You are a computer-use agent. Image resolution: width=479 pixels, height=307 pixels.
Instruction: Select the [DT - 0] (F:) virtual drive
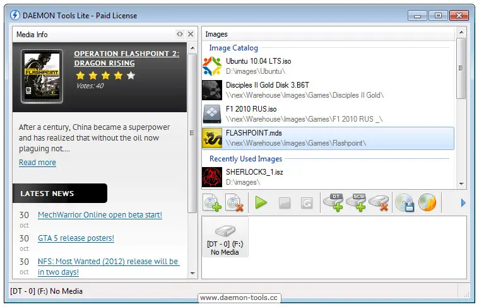pyautogui.click(x=225, y=238)
